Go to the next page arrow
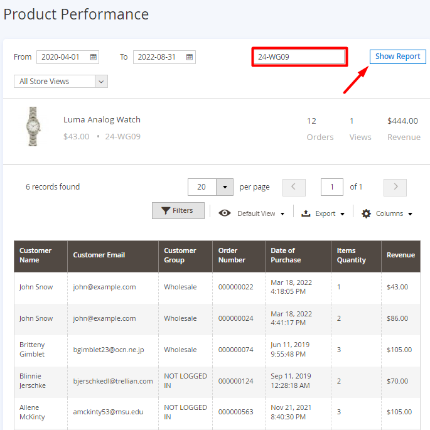 click(x=395, y=187)
